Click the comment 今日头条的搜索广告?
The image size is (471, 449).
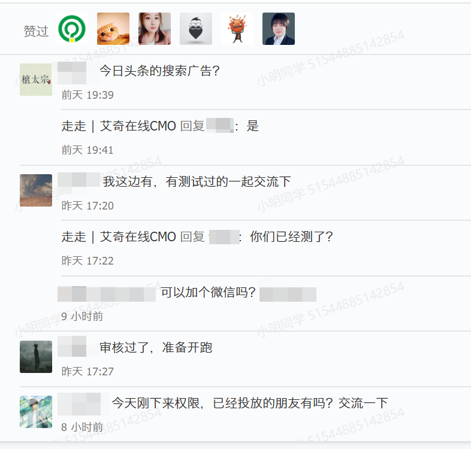click(x=159, y=71)
